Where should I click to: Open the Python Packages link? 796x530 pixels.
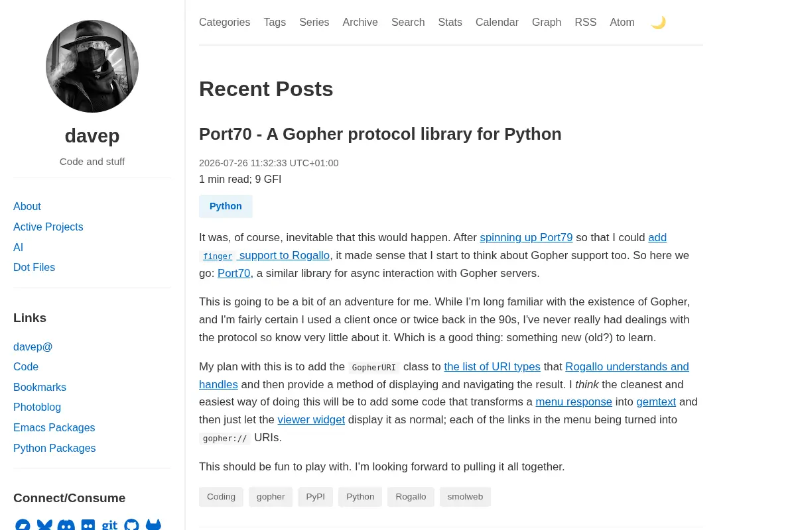pyautogui.click(x=54, y=449)
